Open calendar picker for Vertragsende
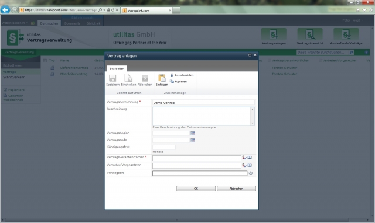Viewport: 375px width, 223px height. tap(193, 141)
